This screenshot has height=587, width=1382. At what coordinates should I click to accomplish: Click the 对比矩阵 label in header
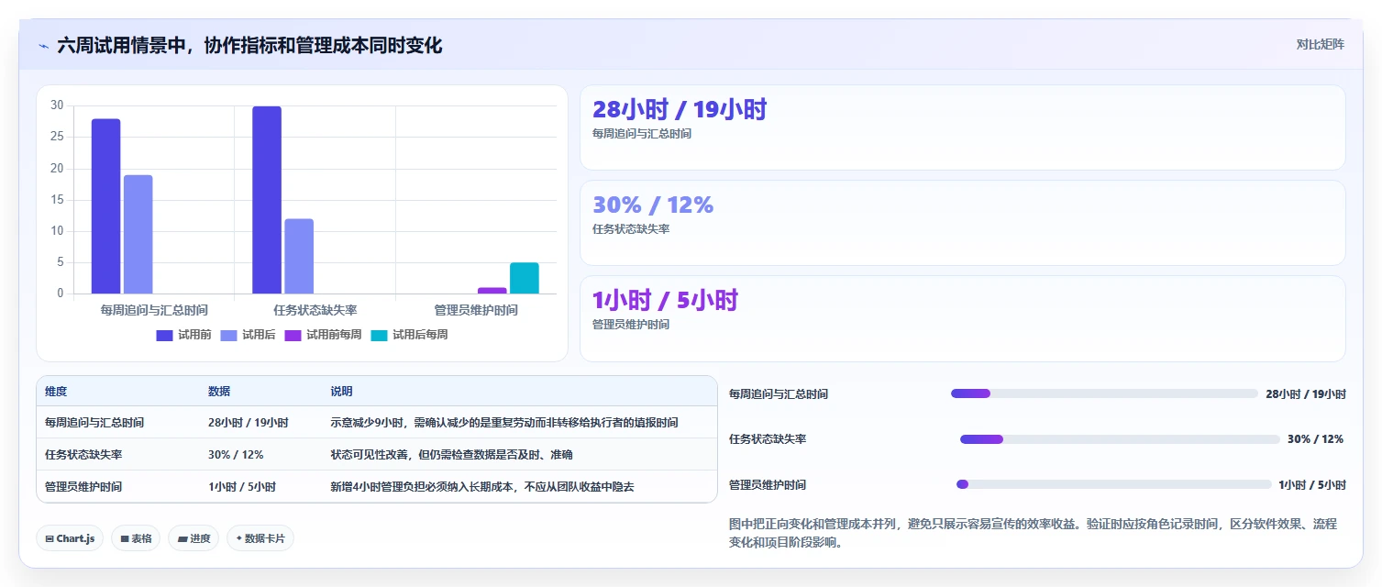click(x=1320, y=44)
